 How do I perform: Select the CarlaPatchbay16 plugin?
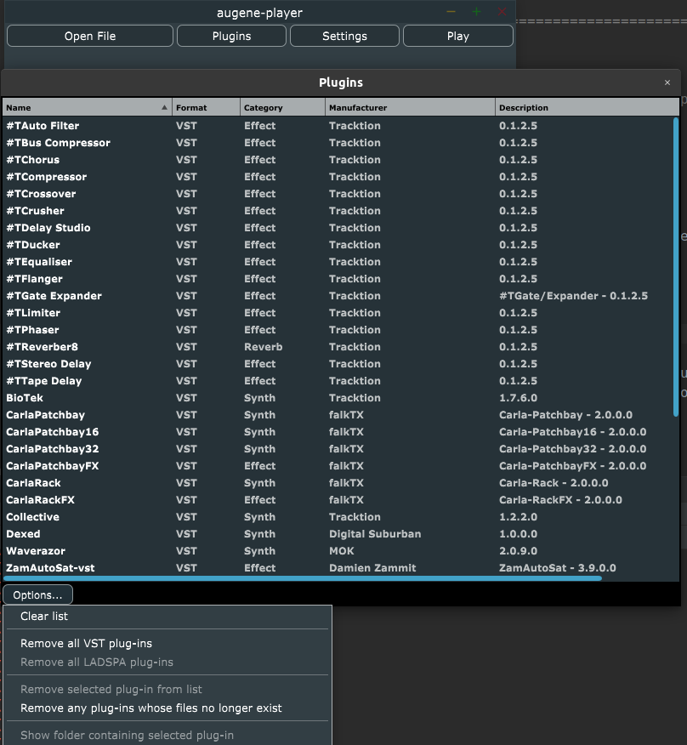click(x=338, y=432)
